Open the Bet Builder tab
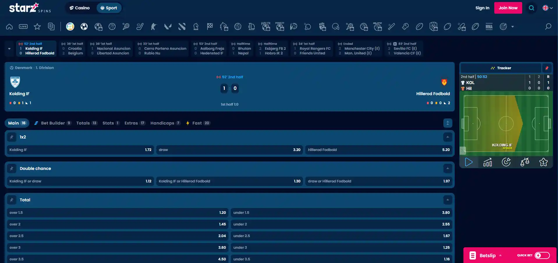The width and height of the screenshot is (558, 263). (x=53, y=123)
